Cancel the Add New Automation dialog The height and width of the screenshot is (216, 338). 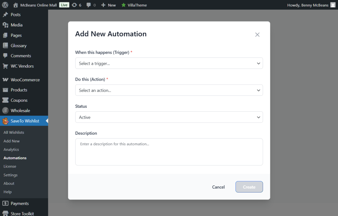tap(218, 187)
